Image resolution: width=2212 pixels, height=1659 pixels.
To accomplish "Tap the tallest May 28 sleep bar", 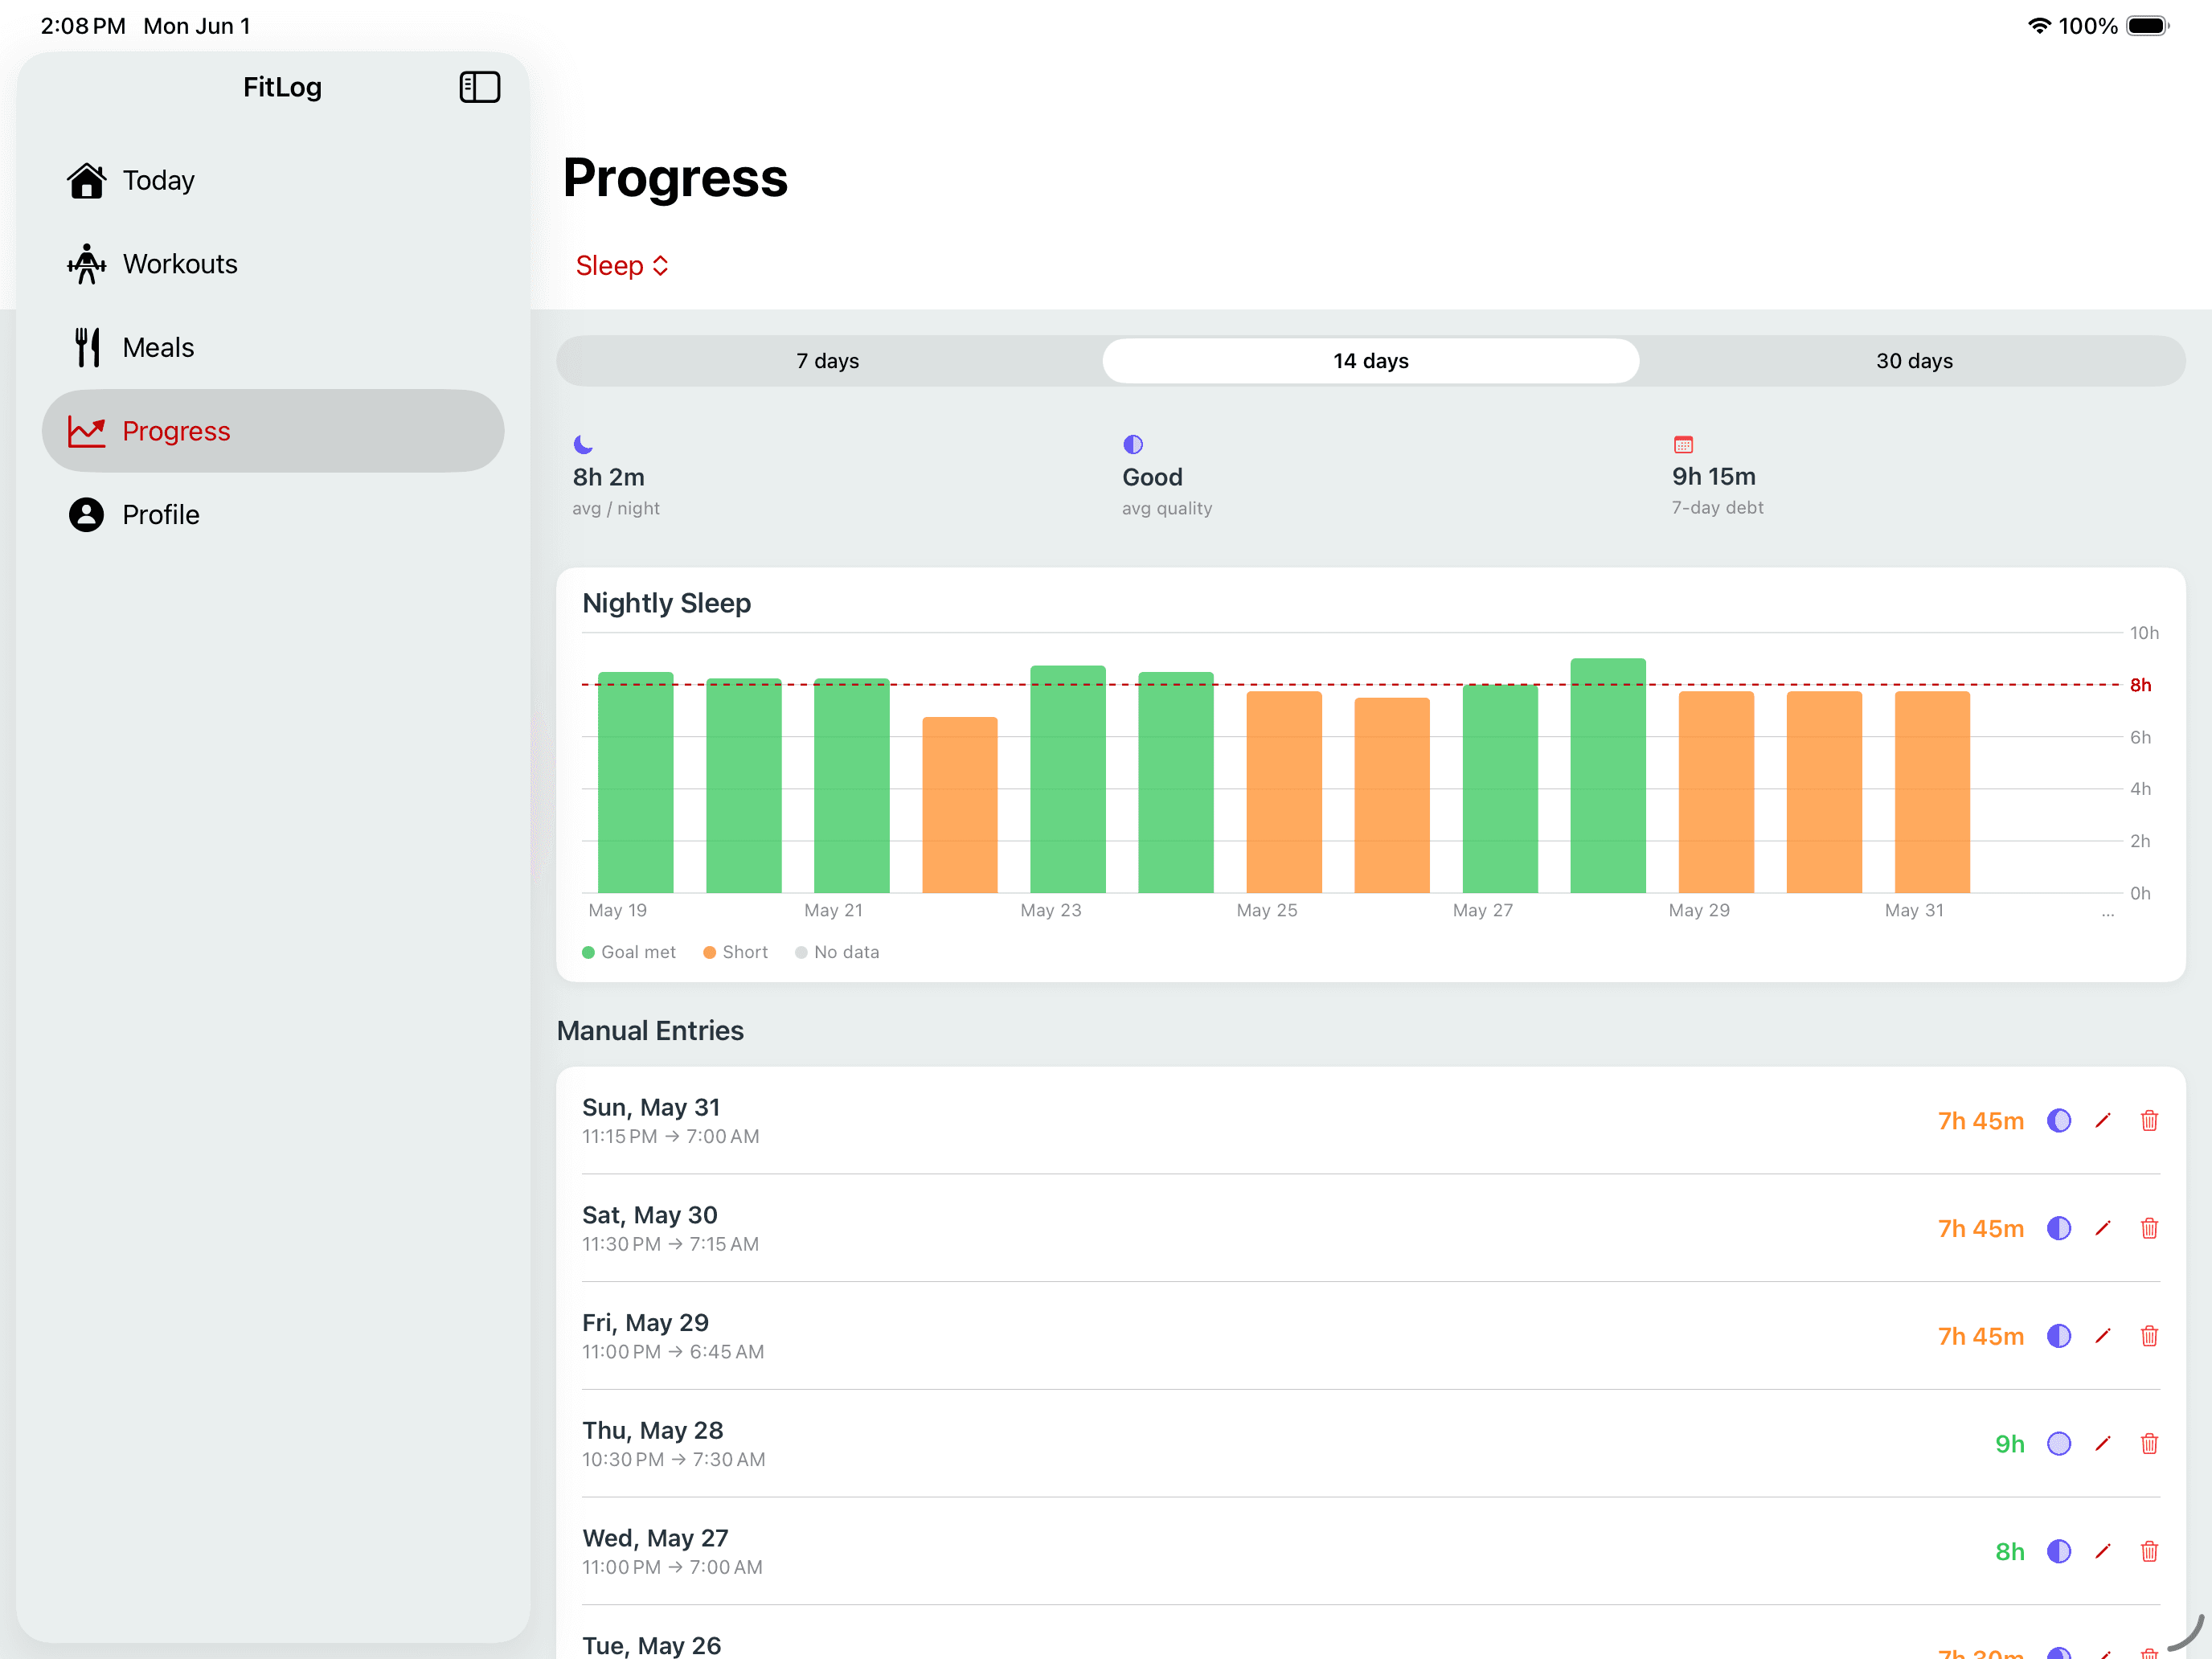I will [x=1608, y=776].
